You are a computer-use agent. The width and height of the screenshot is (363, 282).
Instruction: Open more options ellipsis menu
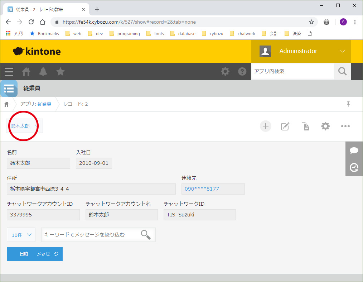(x=345, y=126)
